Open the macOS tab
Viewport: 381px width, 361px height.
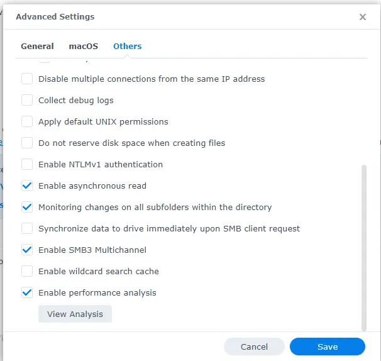coord(84,46)
